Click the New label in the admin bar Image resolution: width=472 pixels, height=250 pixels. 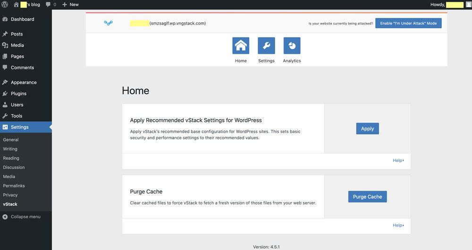click(74, 5)
